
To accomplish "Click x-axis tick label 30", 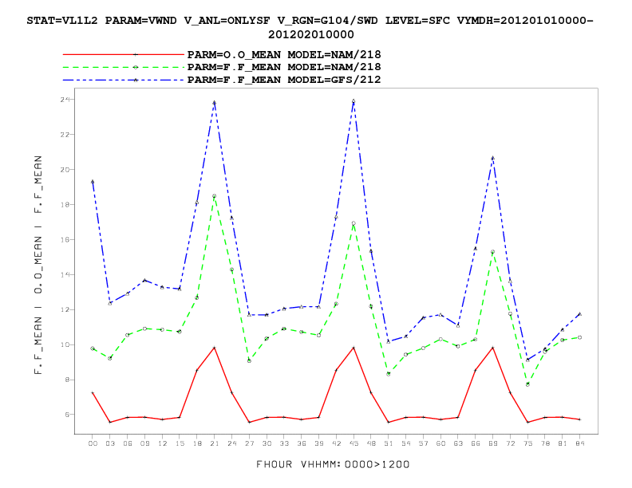I will click(267, 443).
